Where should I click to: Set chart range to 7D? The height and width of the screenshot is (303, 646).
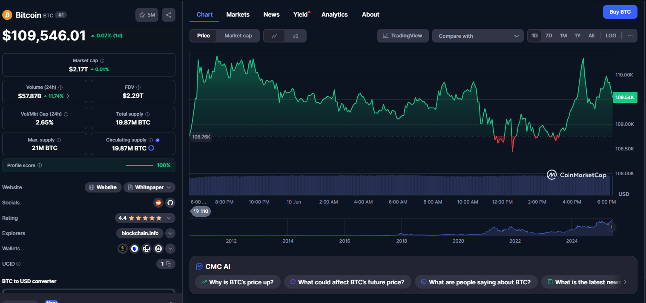[549, 36]
